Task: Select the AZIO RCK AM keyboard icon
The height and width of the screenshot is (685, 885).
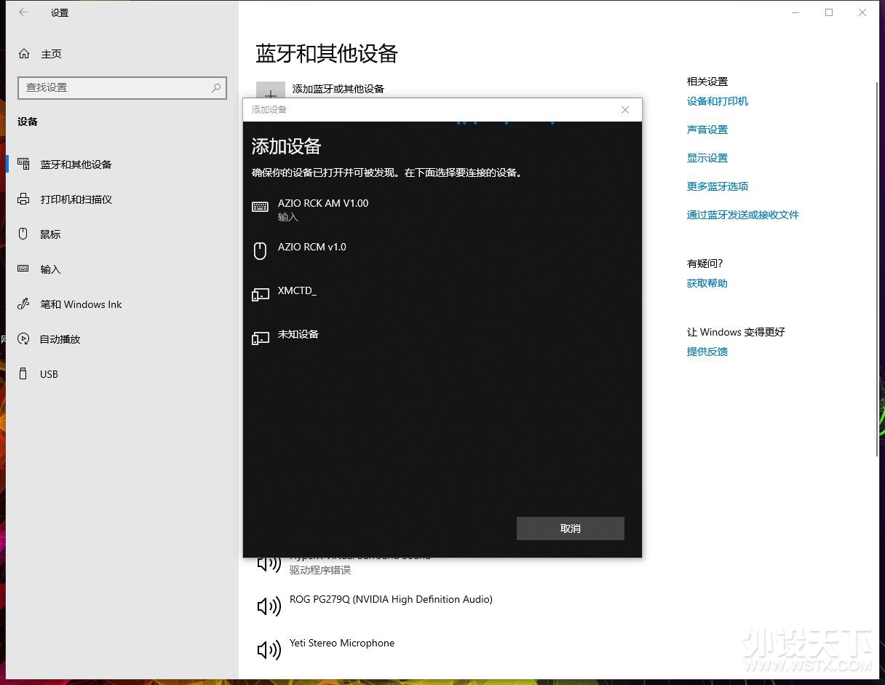Action: pyautogui.click(x=260, y=207)
